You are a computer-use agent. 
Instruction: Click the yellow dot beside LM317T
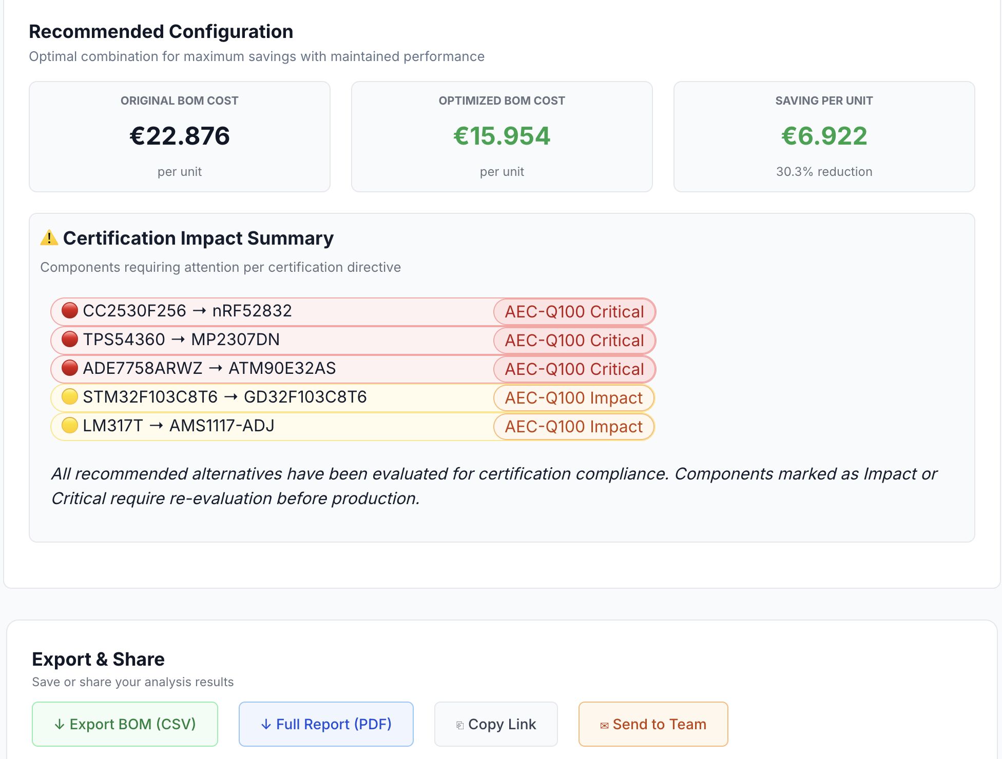69,426
